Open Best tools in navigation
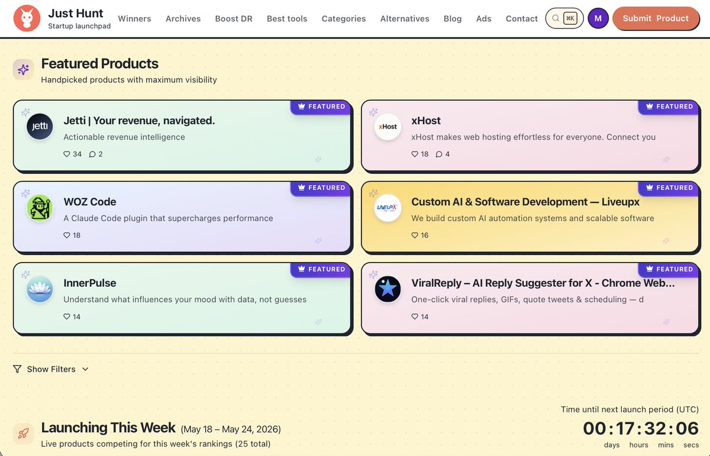The height and width of the screenshot is (456, 710). [x=287, y=18]
